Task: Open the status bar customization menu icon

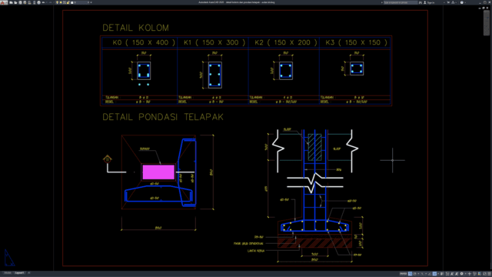Action: point(489,274)
